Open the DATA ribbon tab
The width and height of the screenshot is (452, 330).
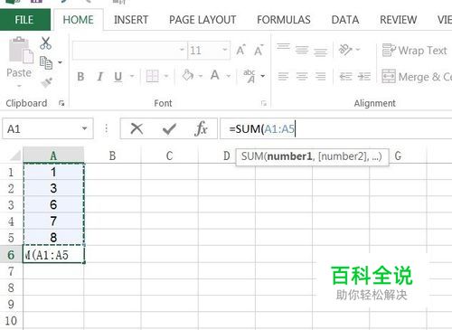pos(345,20)
